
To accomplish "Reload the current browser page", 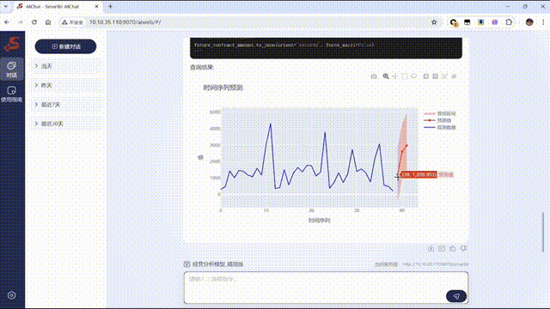I will tap(34, 22).
